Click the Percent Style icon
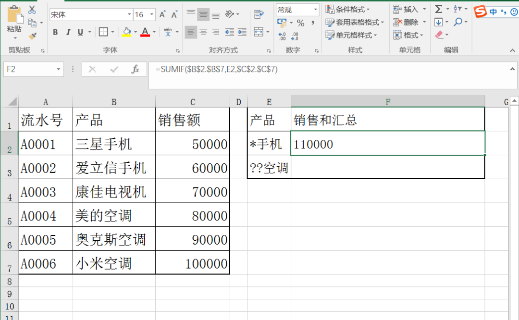 click(300, 23)
